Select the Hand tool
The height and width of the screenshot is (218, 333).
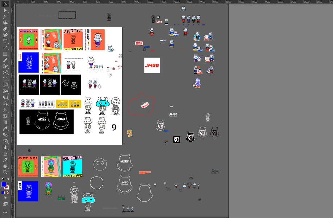5,166
